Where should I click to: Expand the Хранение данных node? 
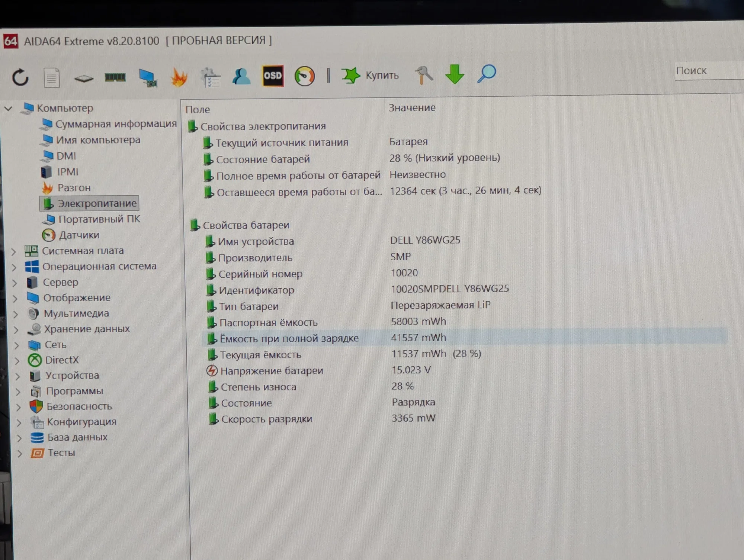tap(16, 329)
